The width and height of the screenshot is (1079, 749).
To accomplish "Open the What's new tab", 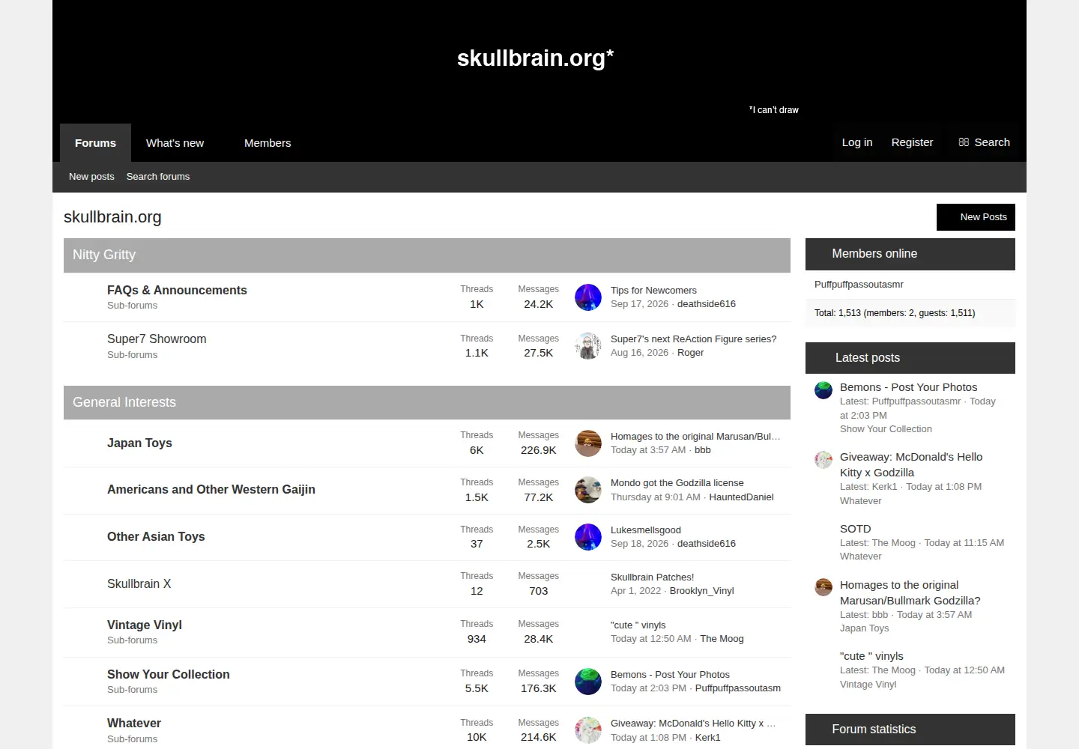I will (x=175, y=143).
